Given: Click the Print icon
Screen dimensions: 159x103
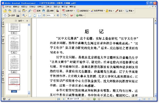Looking at the screenshot, I should (19, 11).
